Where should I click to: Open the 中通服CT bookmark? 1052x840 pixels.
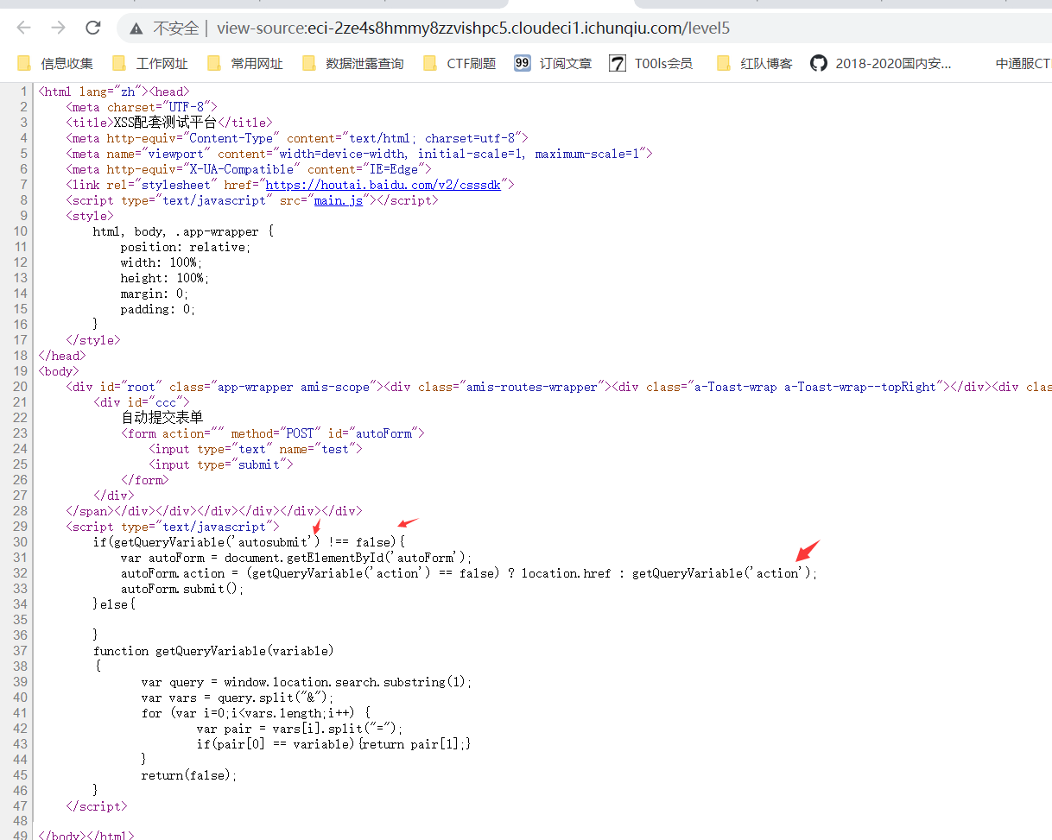[1023, 63]
